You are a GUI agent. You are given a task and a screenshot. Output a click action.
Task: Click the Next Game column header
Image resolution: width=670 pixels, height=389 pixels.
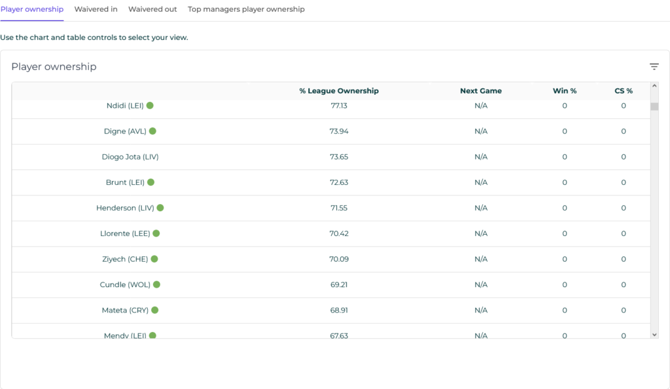click(481, 91)
